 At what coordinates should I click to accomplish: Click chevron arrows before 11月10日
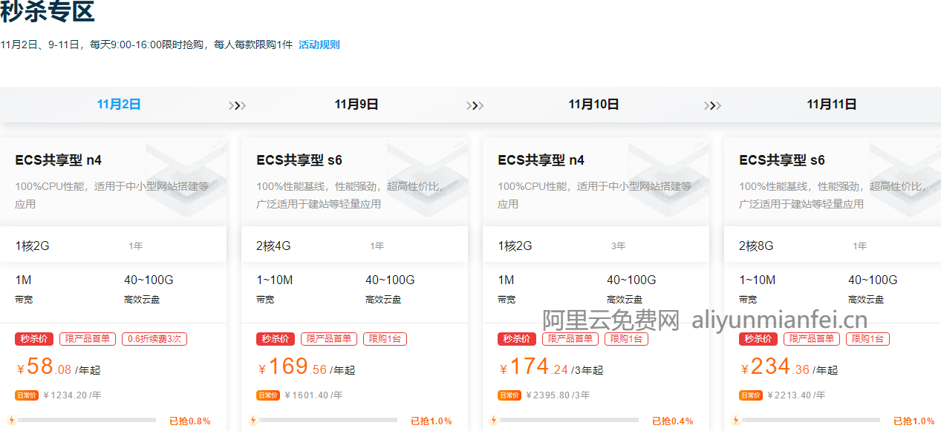coord(475,105)
